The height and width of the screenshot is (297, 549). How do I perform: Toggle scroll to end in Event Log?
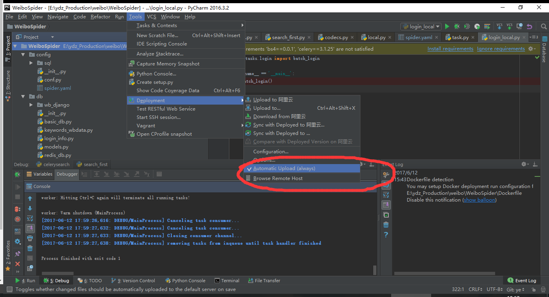click(386, 205)
